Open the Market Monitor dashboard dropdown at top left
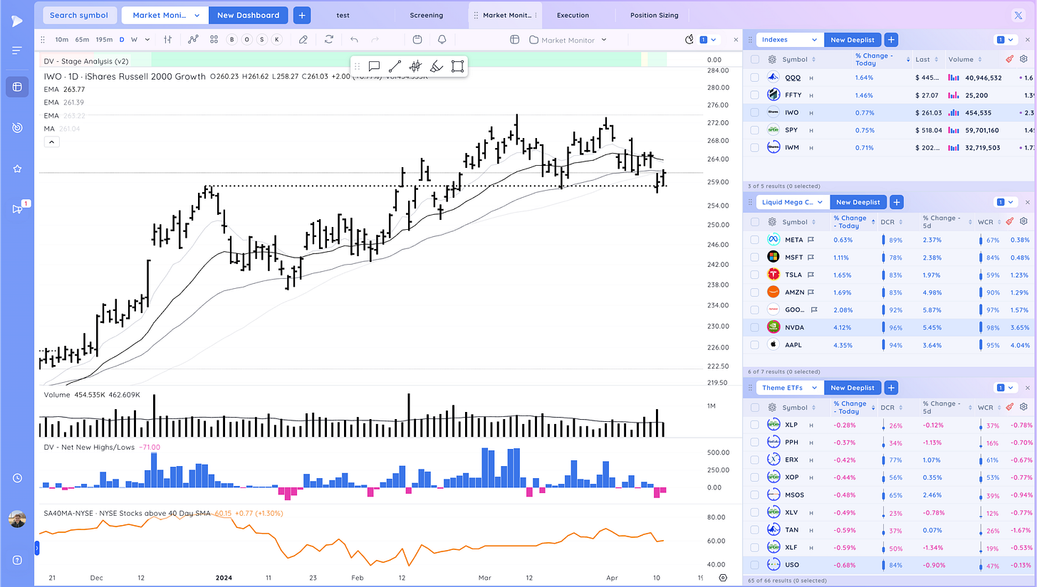1037x587 pixels. (165, 15)
